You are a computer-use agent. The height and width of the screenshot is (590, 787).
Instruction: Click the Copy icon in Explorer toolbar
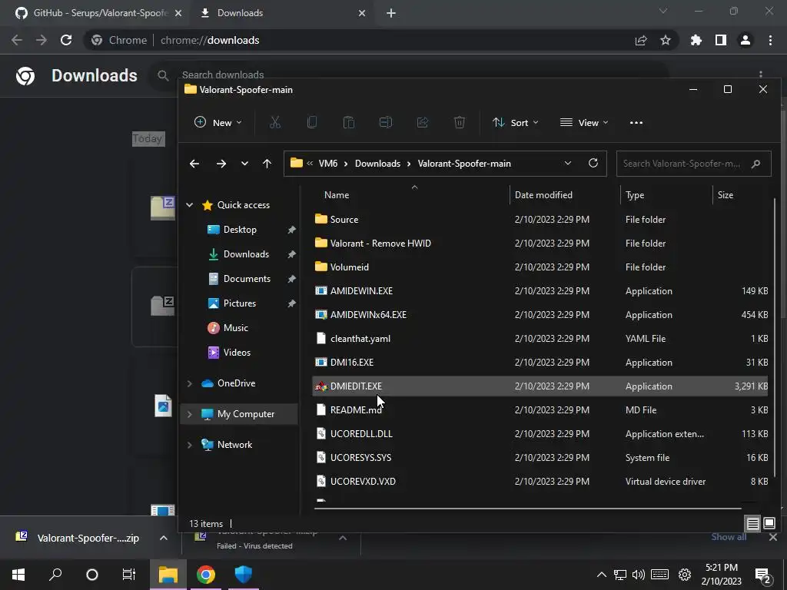[312, 122]
